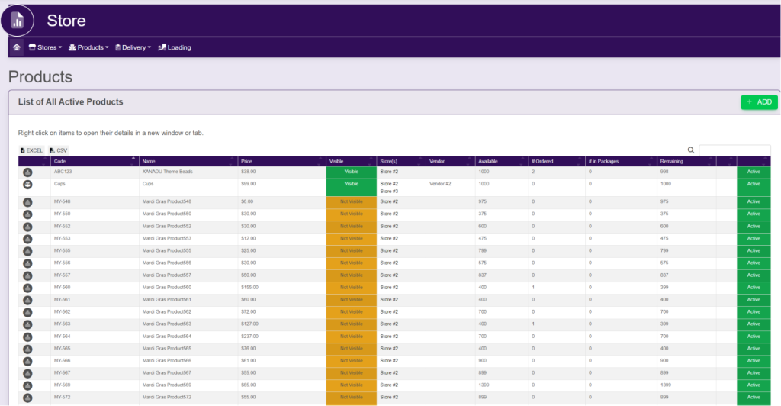Image resolution: width=781 pixels, height=406 pixels.
Task: Click the magnifying glass search icon
Action: [691, 150]
